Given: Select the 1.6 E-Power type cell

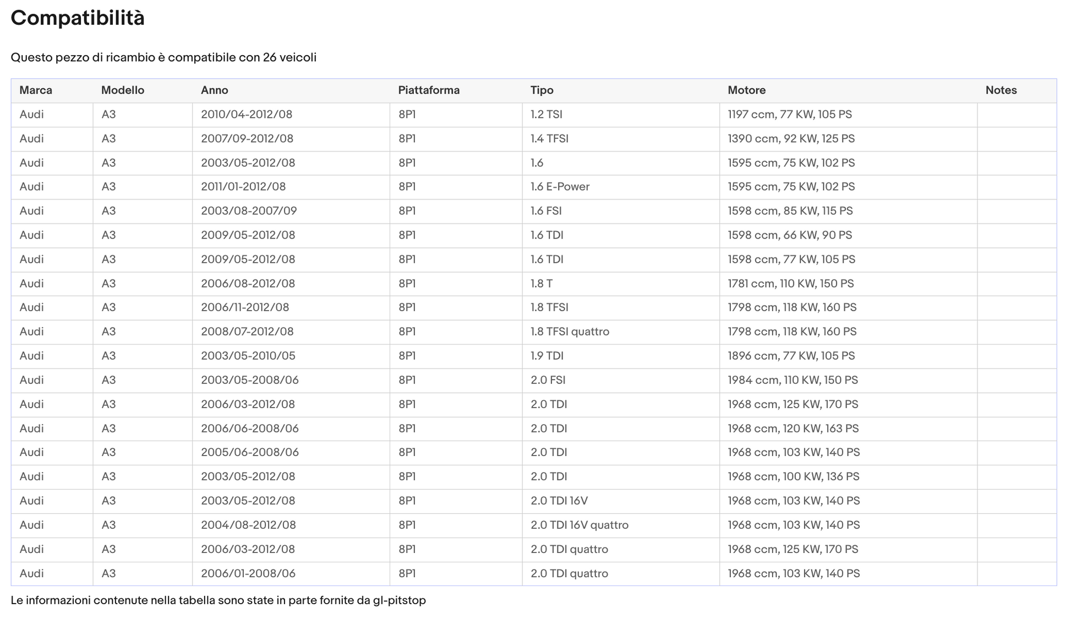Looking at the screenshot, I should point(560,187).
